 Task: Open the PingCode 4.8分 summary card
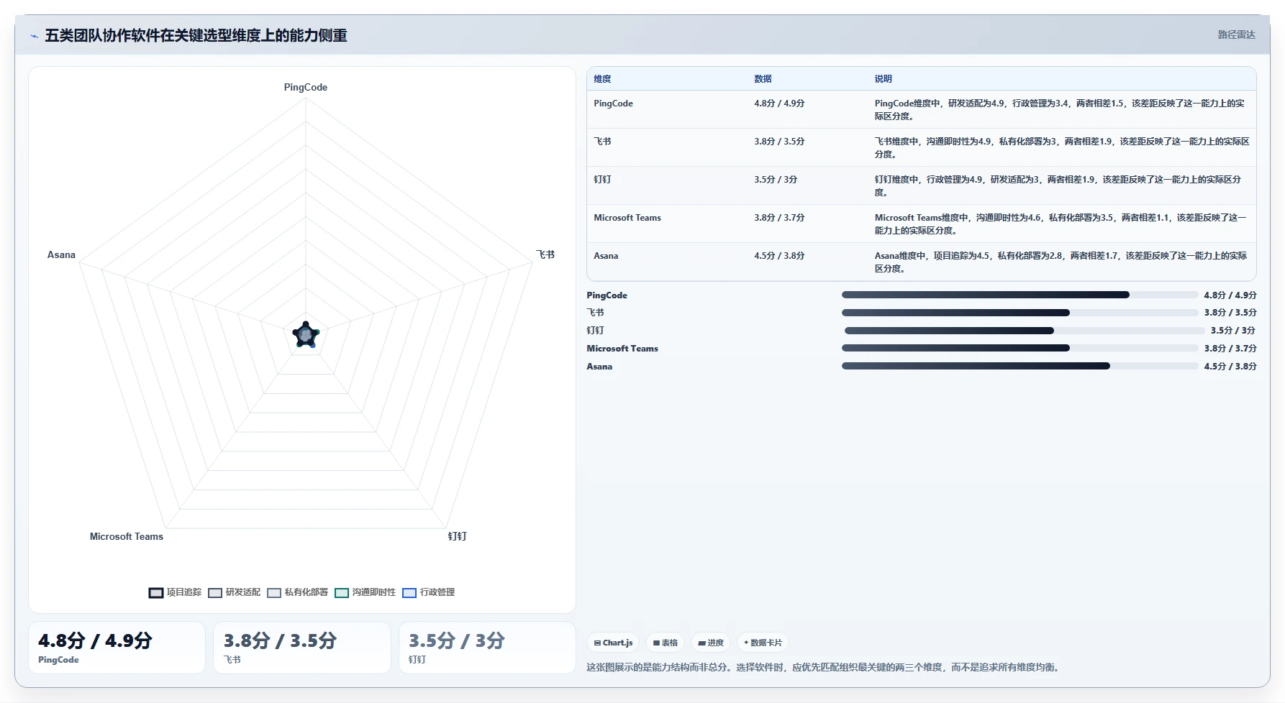coord(117,648)
